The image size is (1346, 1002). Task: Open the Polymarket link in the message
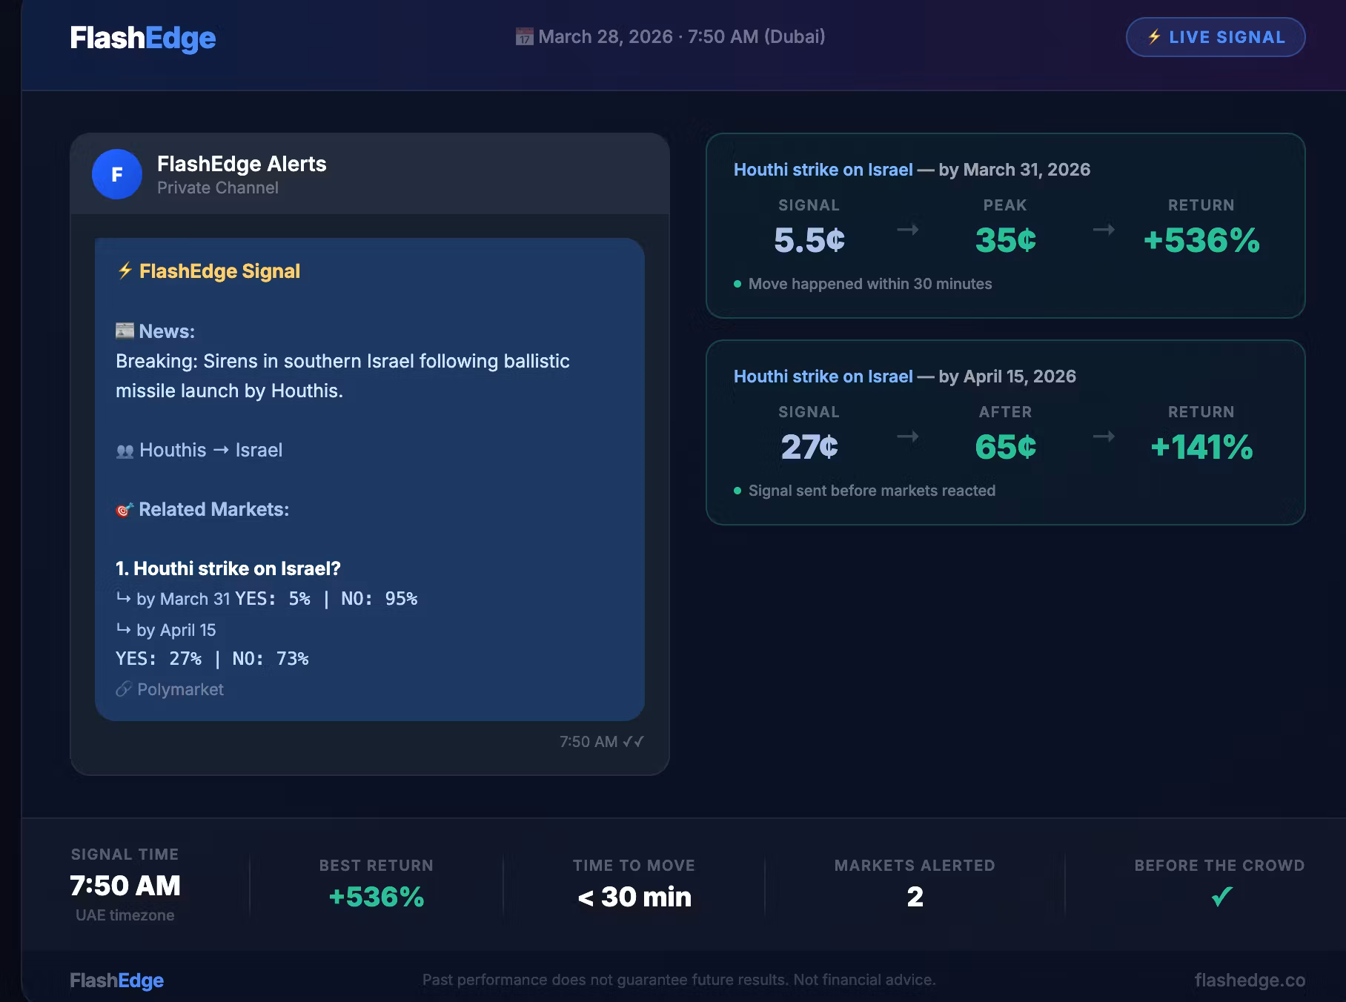click(x=180, y=689)
